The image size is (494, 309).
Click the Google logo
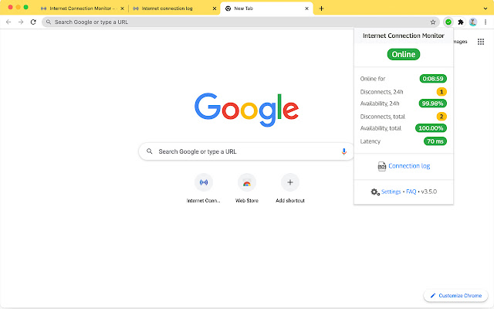click(246, 110)
